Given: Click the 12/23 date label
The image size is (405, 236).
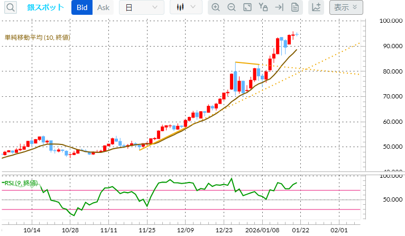Looking at the screenshot, I should pos(224,230).
